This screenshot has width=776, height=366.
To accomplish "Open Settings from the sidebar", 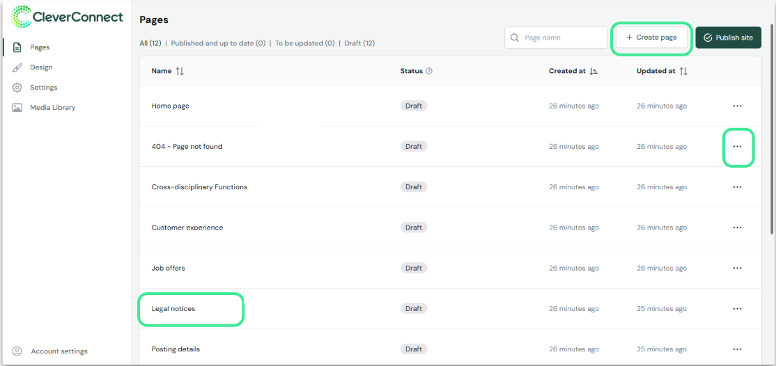I will click(43, 88).
